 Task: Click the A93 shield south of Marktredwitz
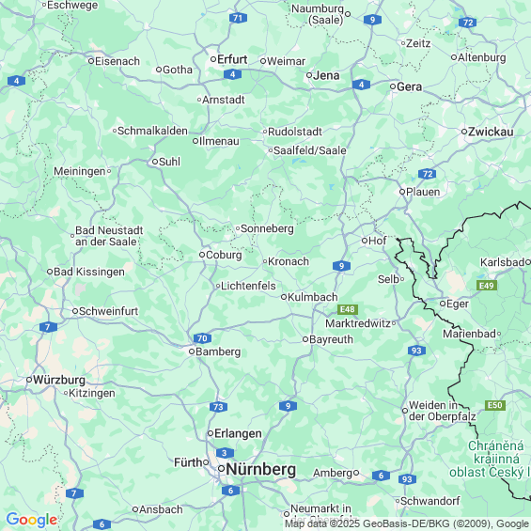416,351
